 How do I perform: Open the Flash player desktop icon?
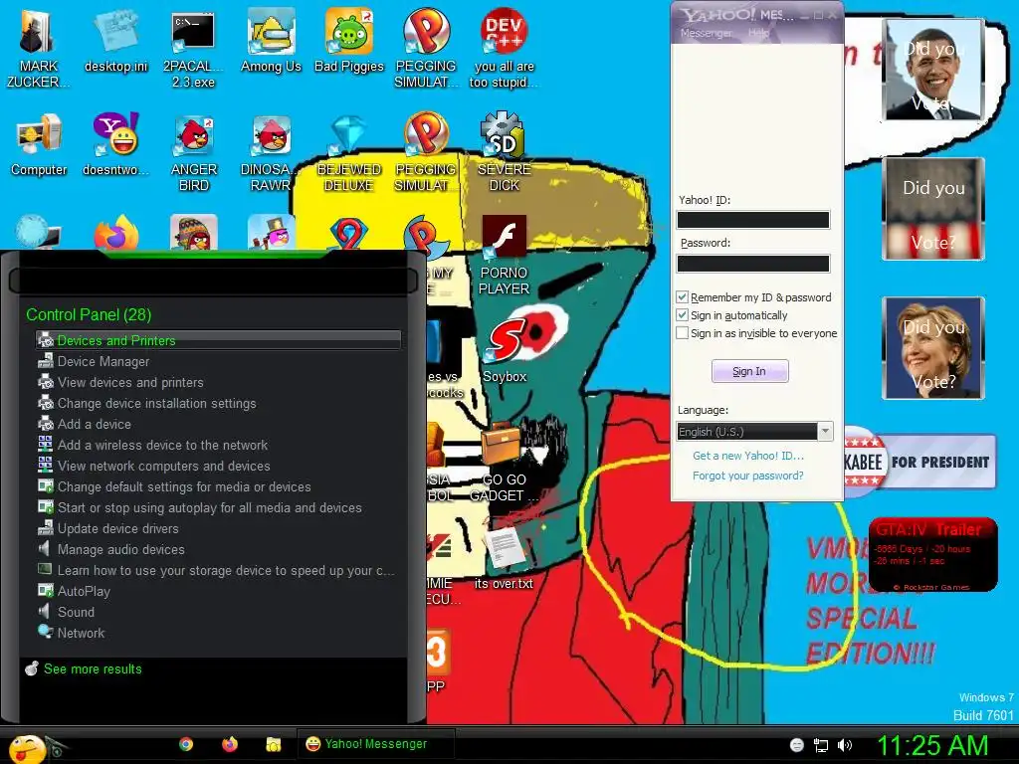504,256
